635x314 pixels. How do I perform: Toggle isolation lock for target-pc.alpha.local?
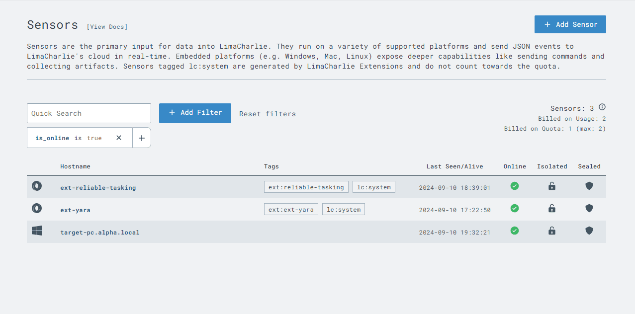tap(552, 231)
